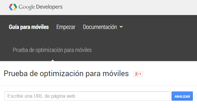The width and height of the screenshot is (197, 108).
Task: Click the Prueba de optimización para móviles heading
Action: [x=66, y=73]
